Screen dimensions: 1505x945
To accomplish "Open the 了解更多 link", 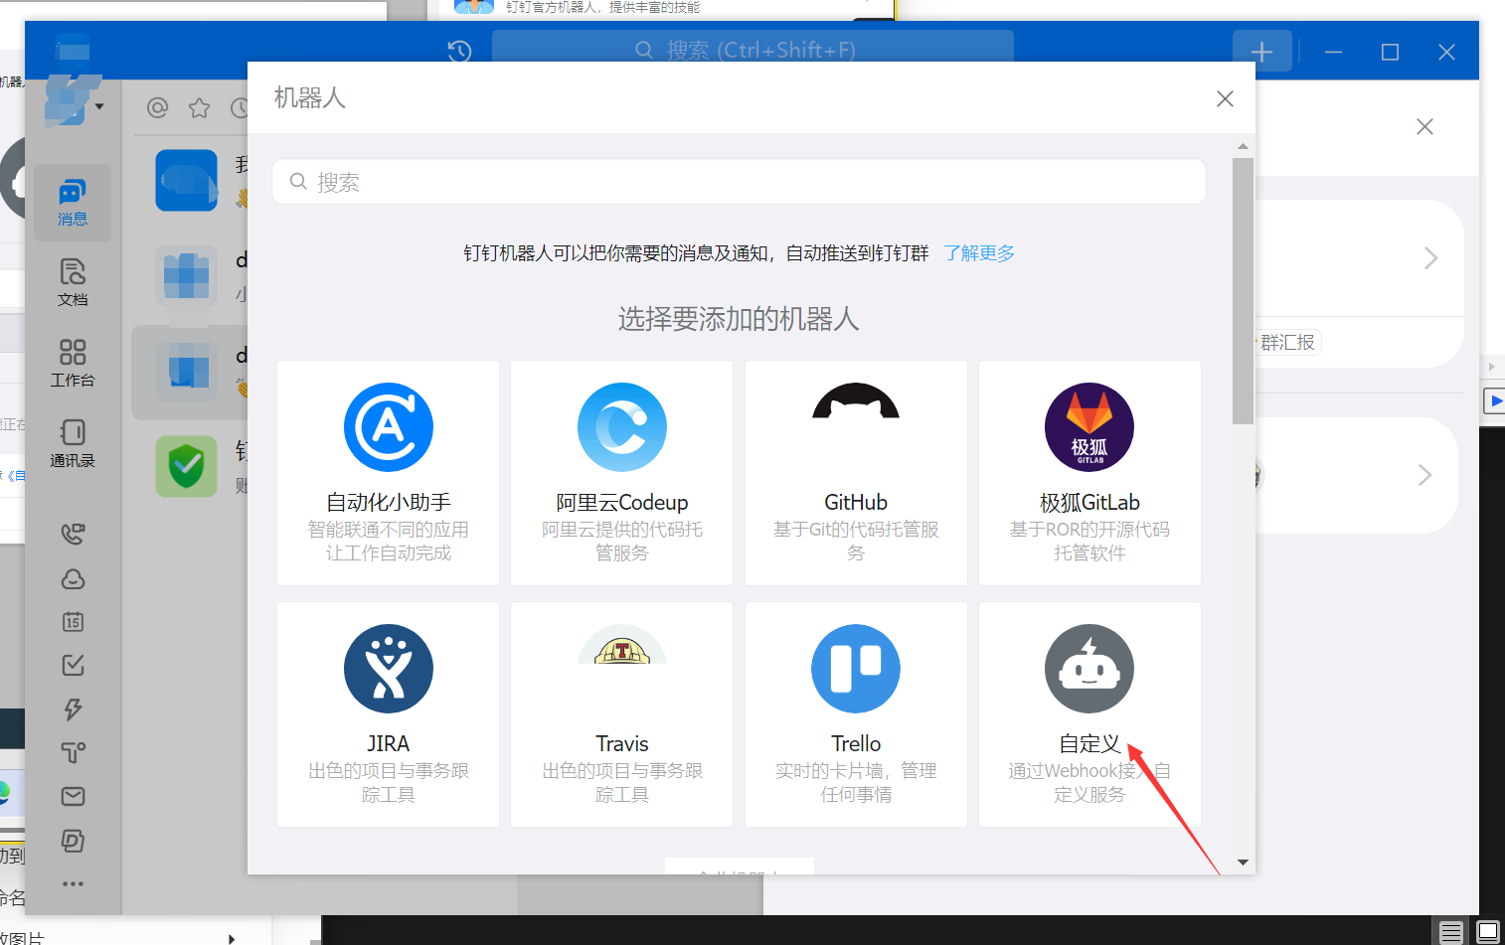I will point(979,253).
